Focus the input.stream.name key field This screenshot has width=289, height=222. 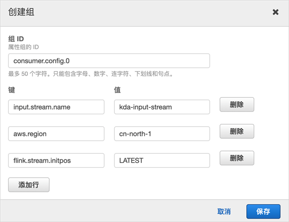56,107
